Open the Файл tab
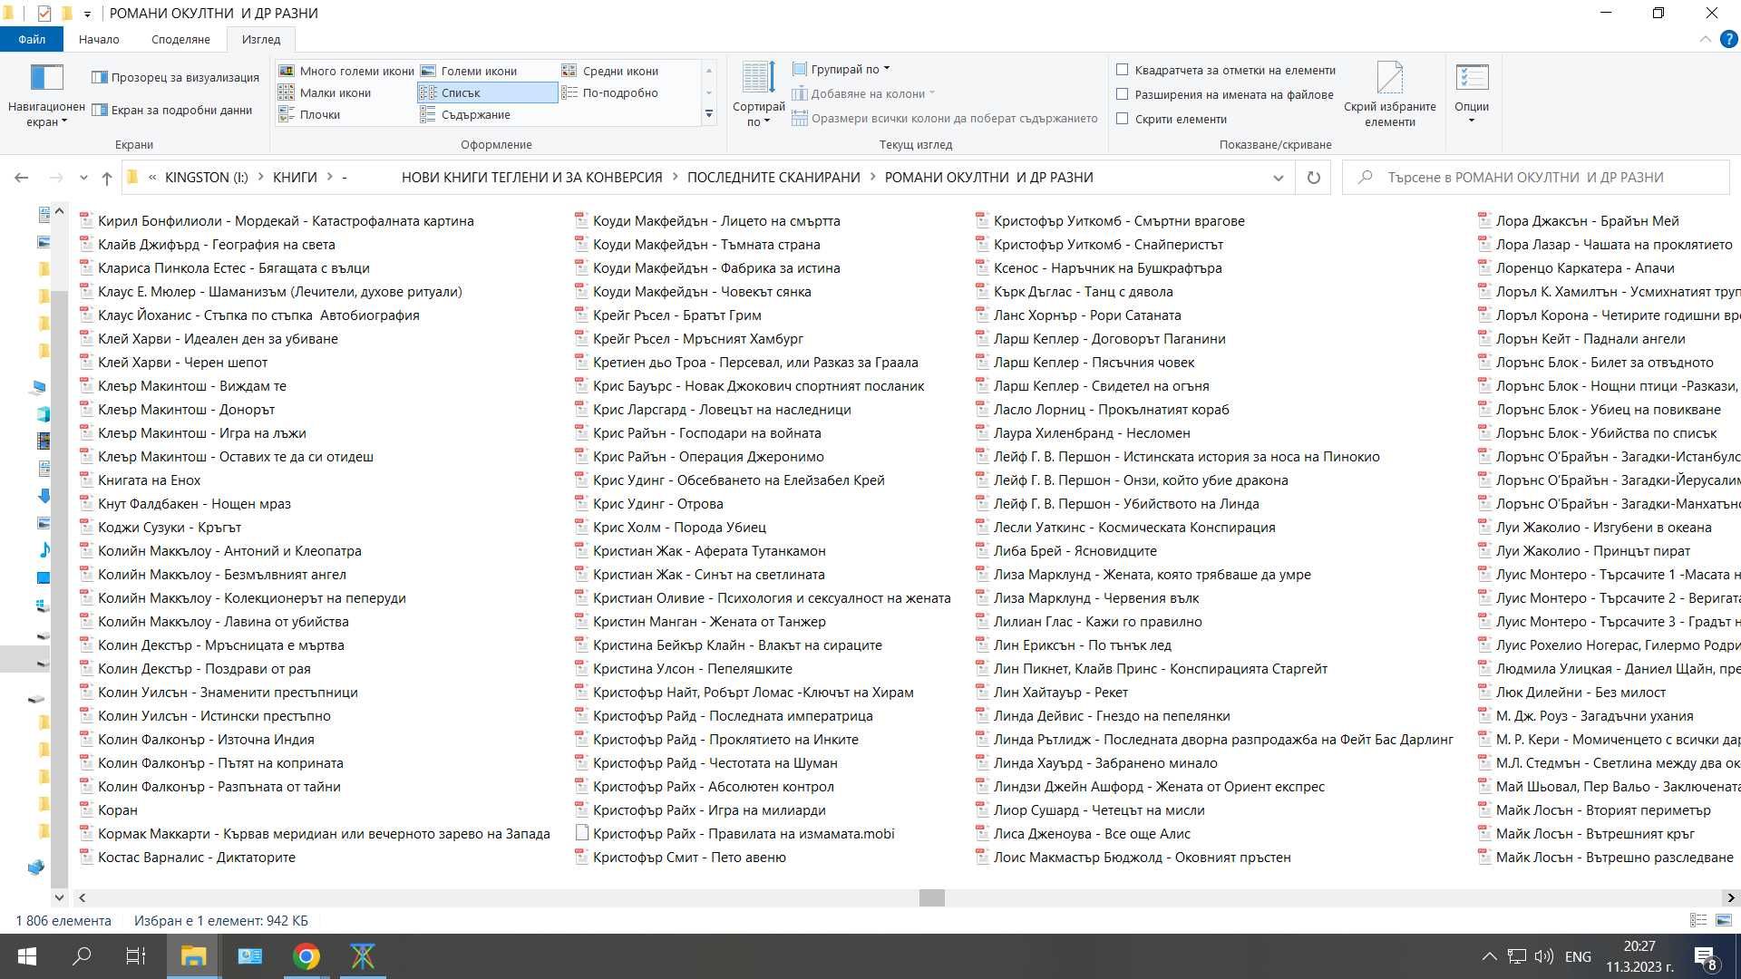This screenshot has height=979, width=1741. (32, 39)
